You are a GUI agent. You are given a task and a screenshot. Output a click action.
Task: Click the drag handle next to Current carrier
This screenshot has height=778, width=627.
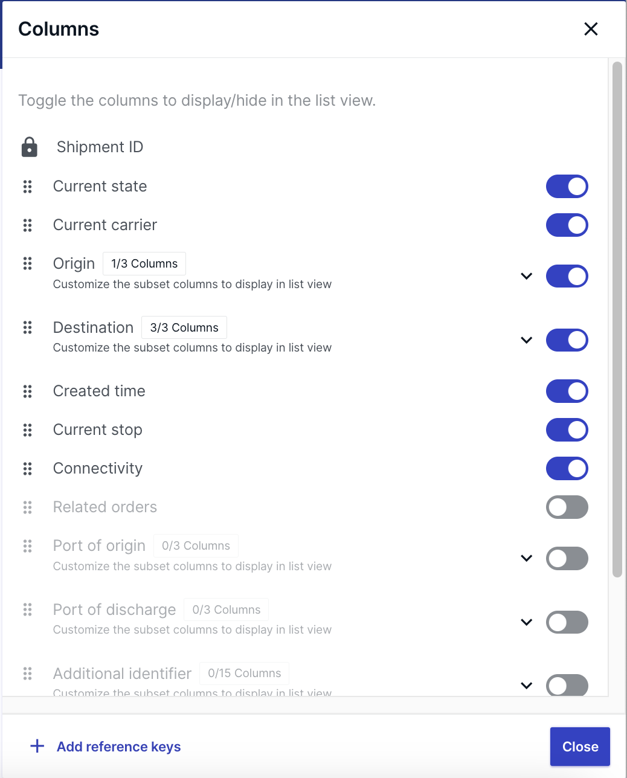pos(27,225)
